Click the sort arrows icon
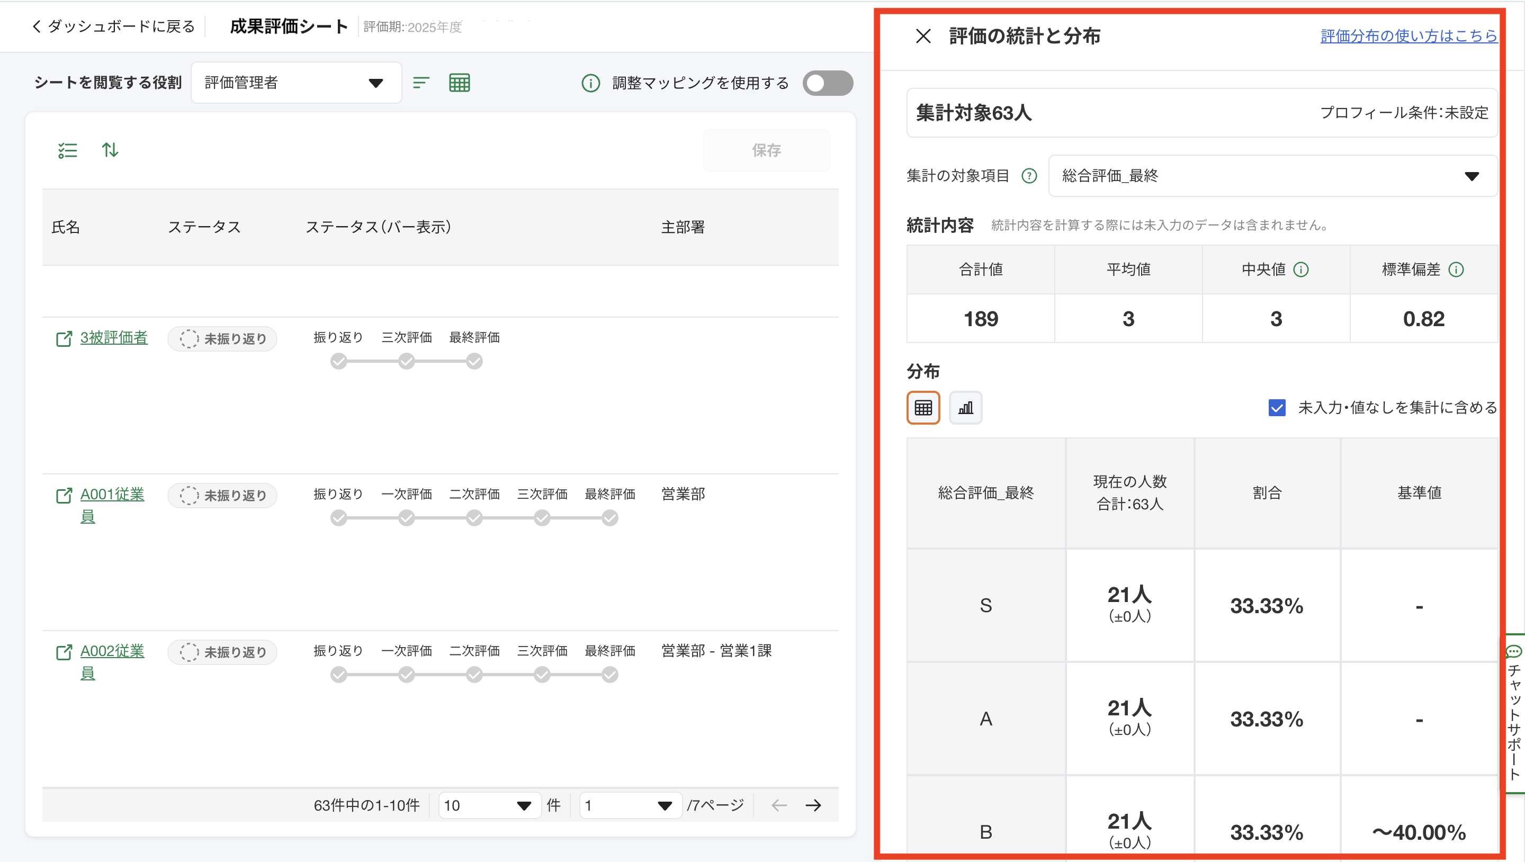 (110, 150)
